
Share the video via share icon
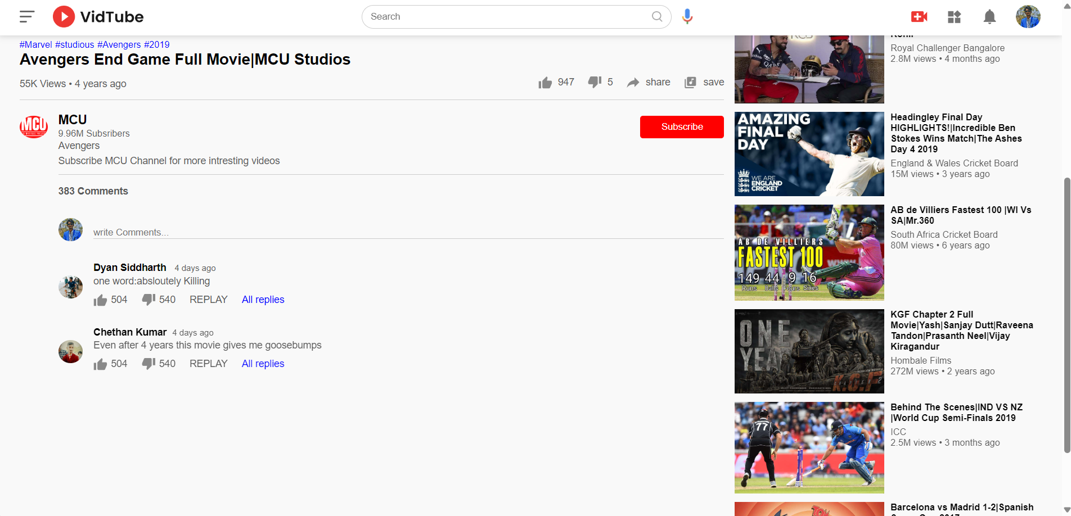(x=633, y=83)
